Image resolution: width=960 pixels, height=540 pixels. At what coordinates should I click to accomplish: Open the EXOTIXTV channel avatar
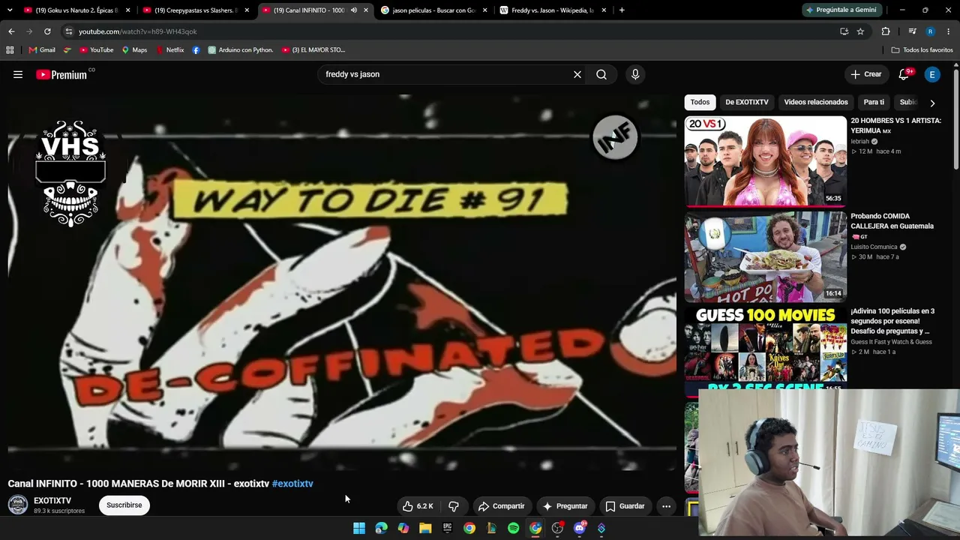pyautogui.click(x=18, y=505)
